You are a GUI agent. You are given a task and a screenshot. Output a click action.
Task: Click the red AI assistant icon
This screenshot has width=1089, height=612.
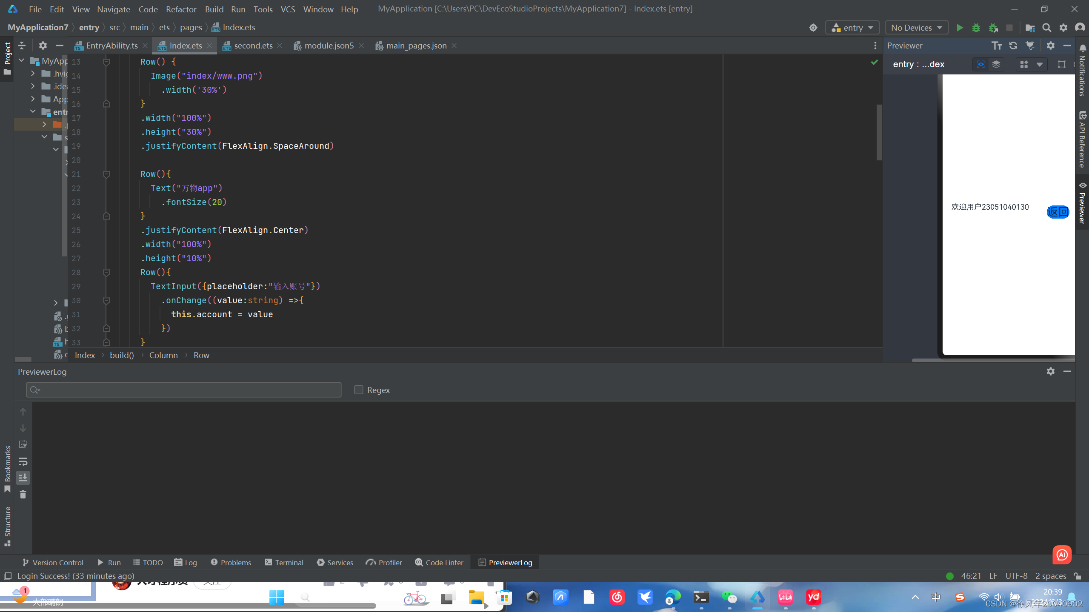click(x=1062, y=555)
